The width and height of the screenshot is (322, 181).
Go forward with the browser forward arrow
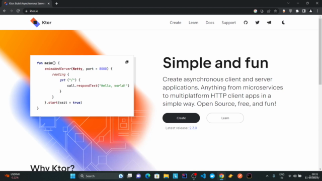[x=11, y=11]
